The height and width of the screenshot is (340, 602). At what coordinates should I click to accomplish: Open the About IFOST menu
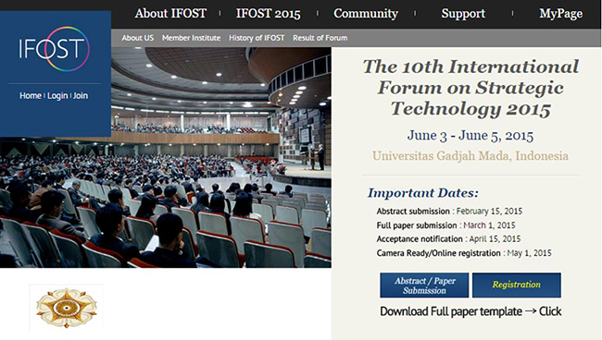(170, 14)
